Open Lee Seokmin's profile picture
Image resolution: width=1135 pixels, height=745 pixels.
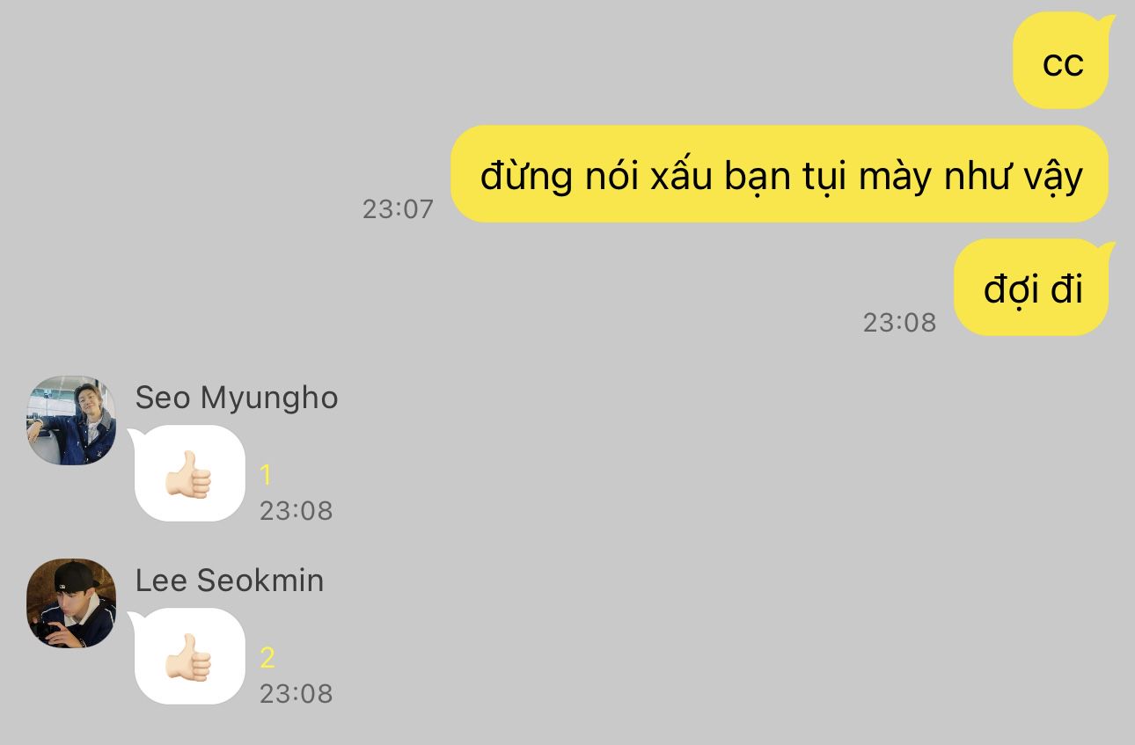point(71,603)
